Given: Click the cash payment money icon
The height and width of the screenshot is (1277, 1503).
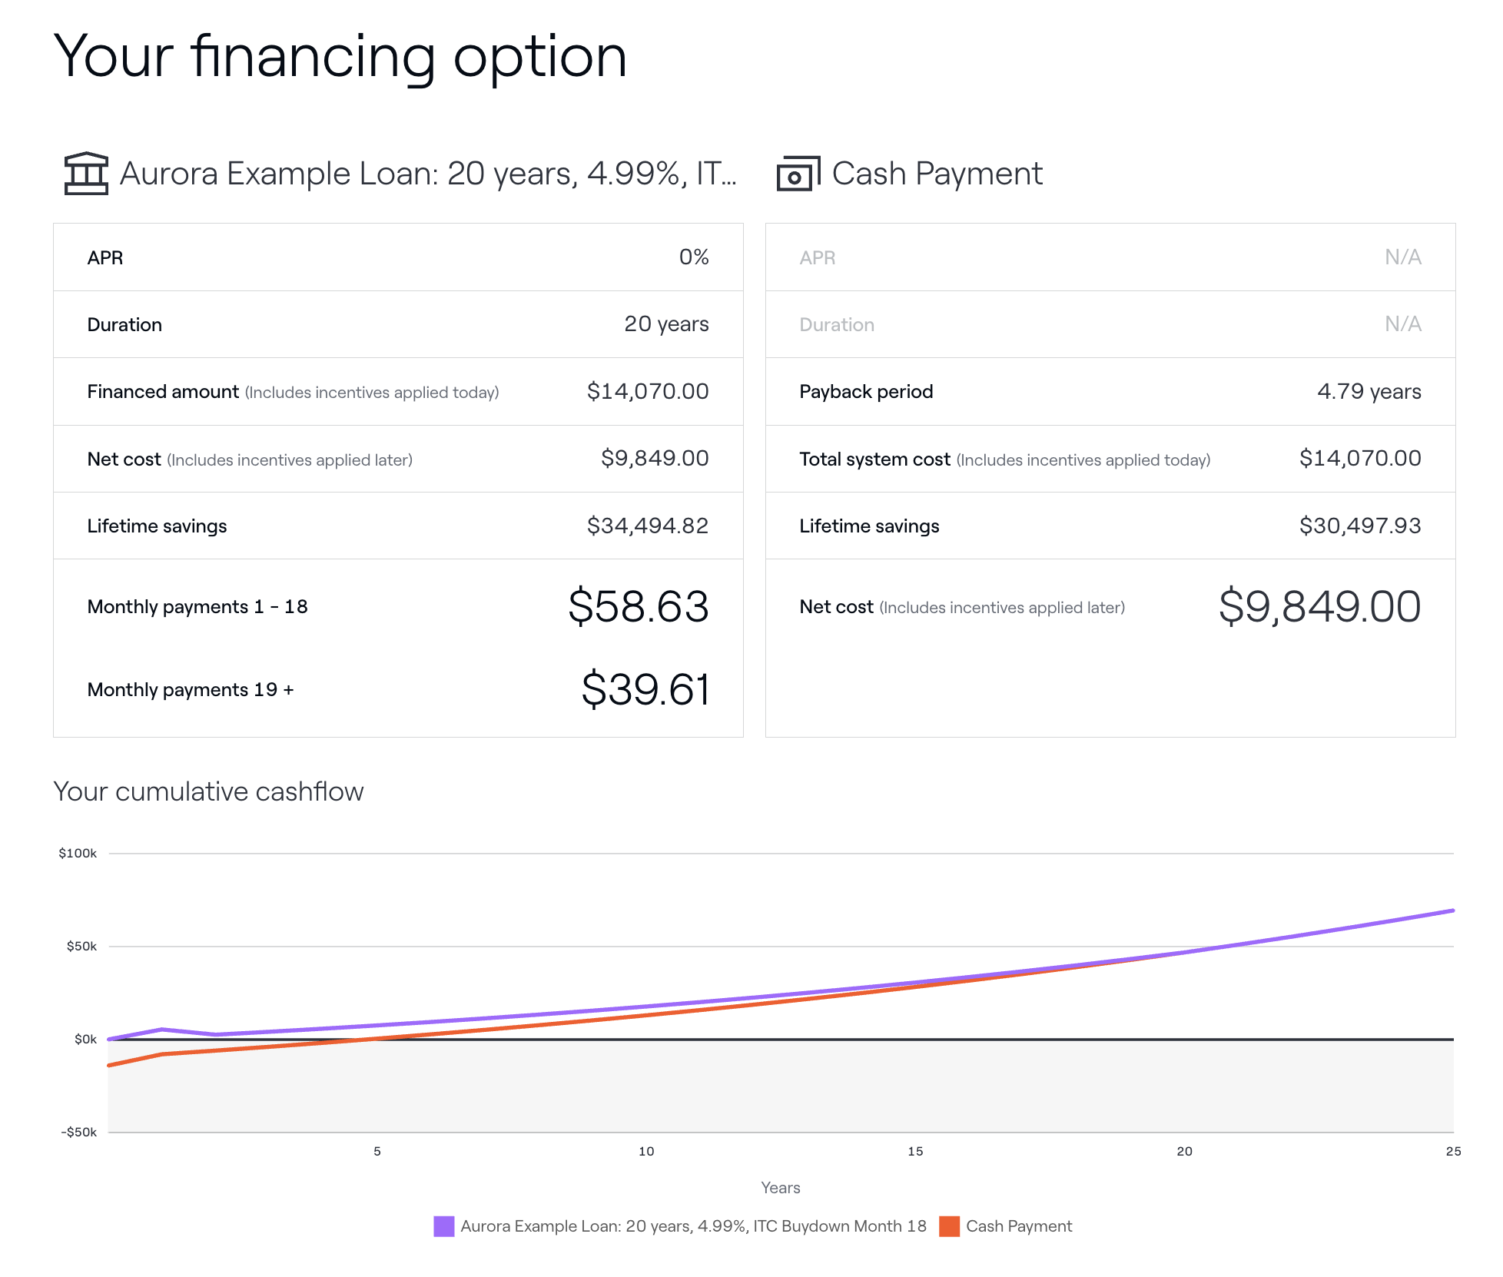Looking at the screenshot, I should (x=798, y=174).
